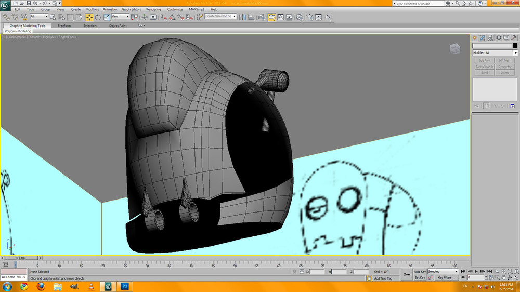Launch Photoshop from the taskbar
520x292 pixels.
(x=125, y=286)
